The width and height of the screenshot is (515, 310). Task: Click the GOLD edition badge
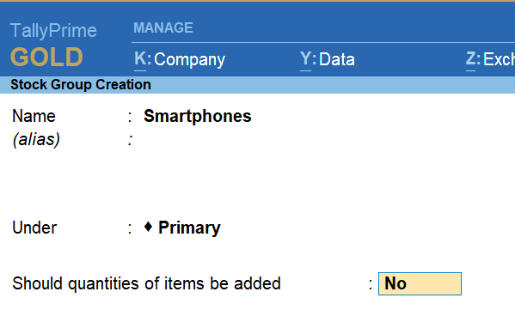46,57
